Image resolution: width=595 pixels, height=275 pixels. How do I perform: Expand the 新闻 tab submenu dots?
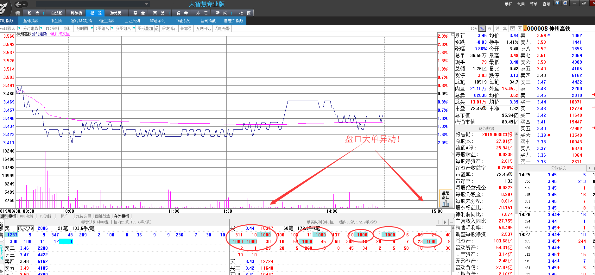[x=232, y=13]
